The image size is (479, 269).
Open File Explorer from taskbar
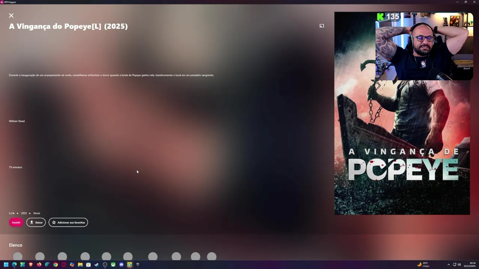tap(80, 265)
